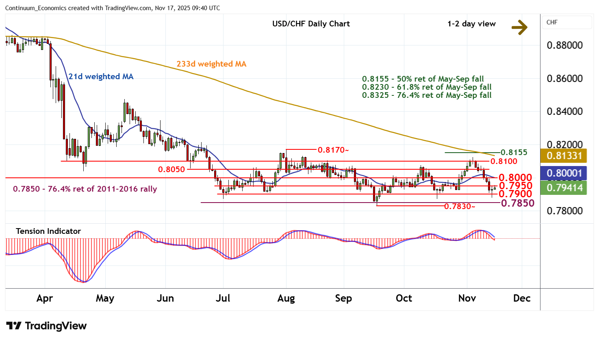Click the Aug marker on time axis
Screen dimensions: 599x341
tap(286, 298)
